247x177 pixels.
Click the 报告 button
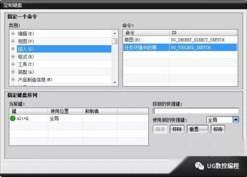[x=218, y=129]
